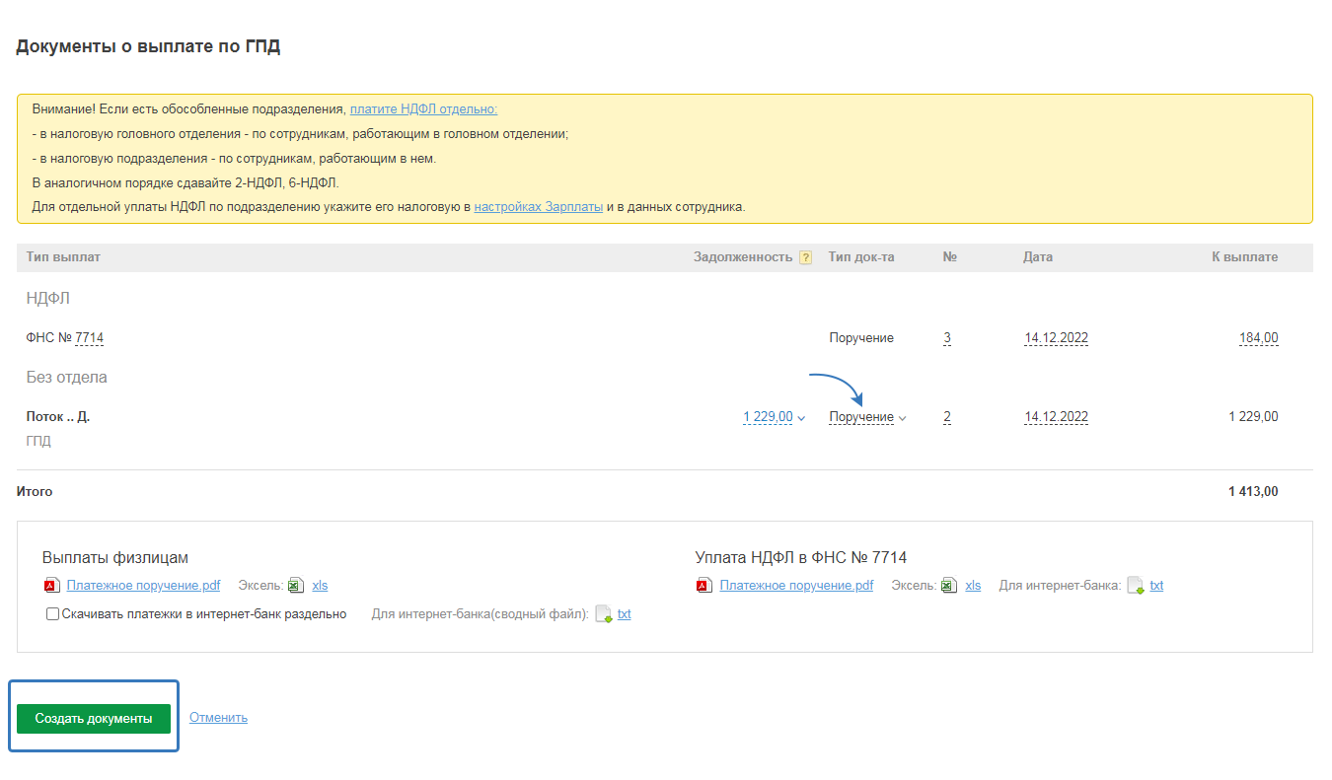Download xls link under Уплата НДФЛ
The height and width of the screenshot is (780, 1332).
(x=973, y=586)
